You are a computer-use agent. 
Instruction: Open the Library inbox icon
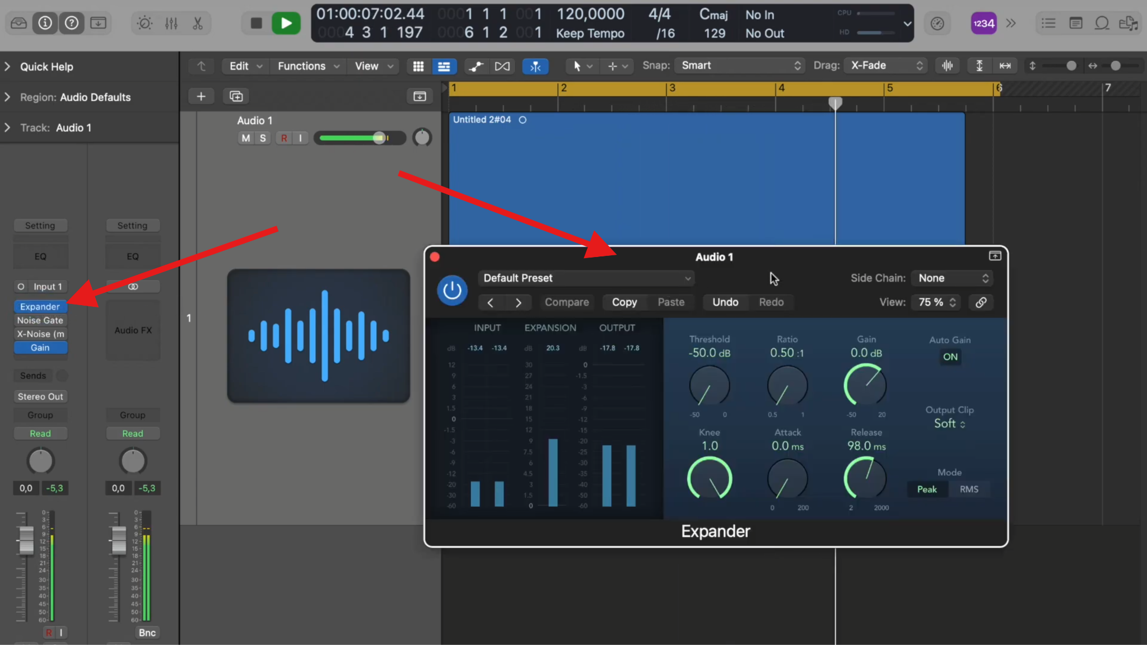(18, 23)
